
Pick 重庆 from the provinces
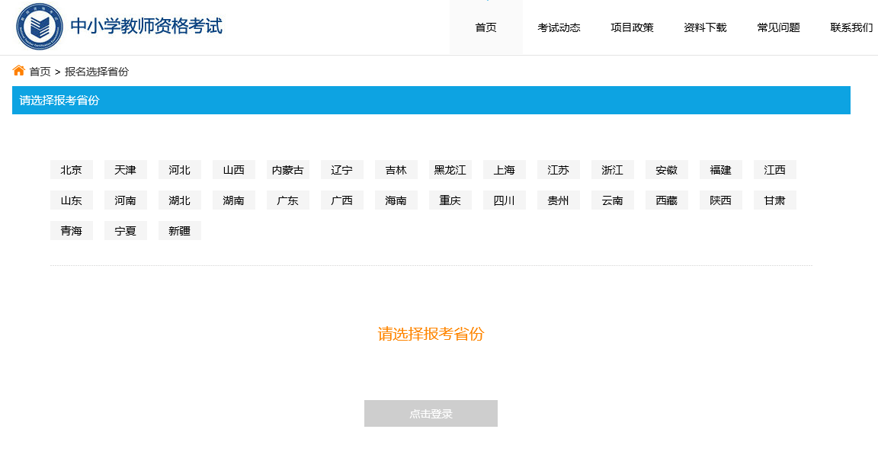pyautogui.click(x=450, y=200)
